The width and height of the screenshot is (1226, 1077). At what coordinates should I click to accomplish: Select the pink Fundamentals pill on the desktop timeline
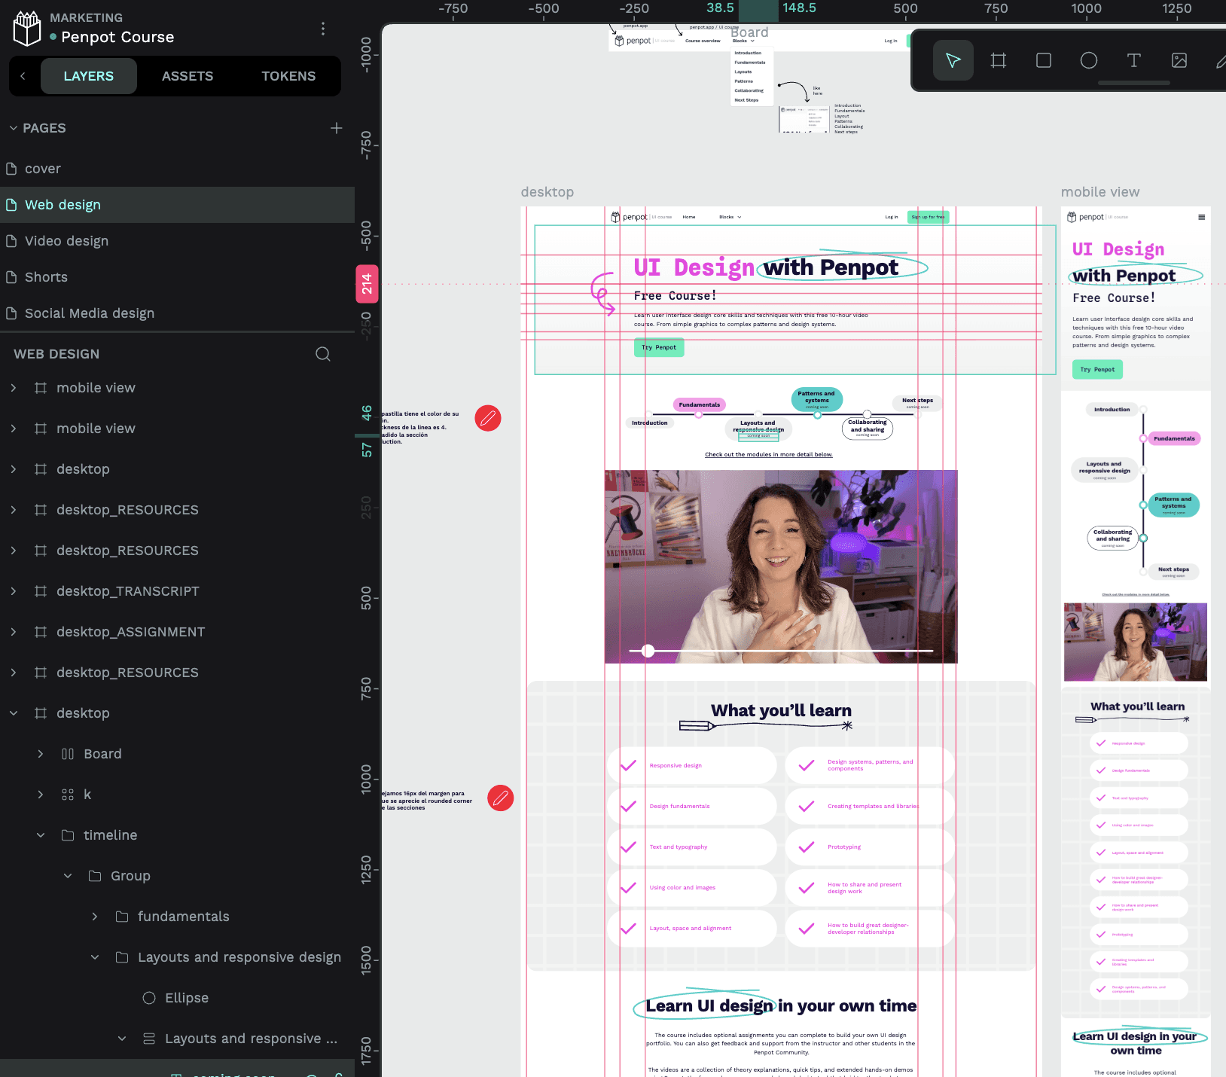click(700, 404)
